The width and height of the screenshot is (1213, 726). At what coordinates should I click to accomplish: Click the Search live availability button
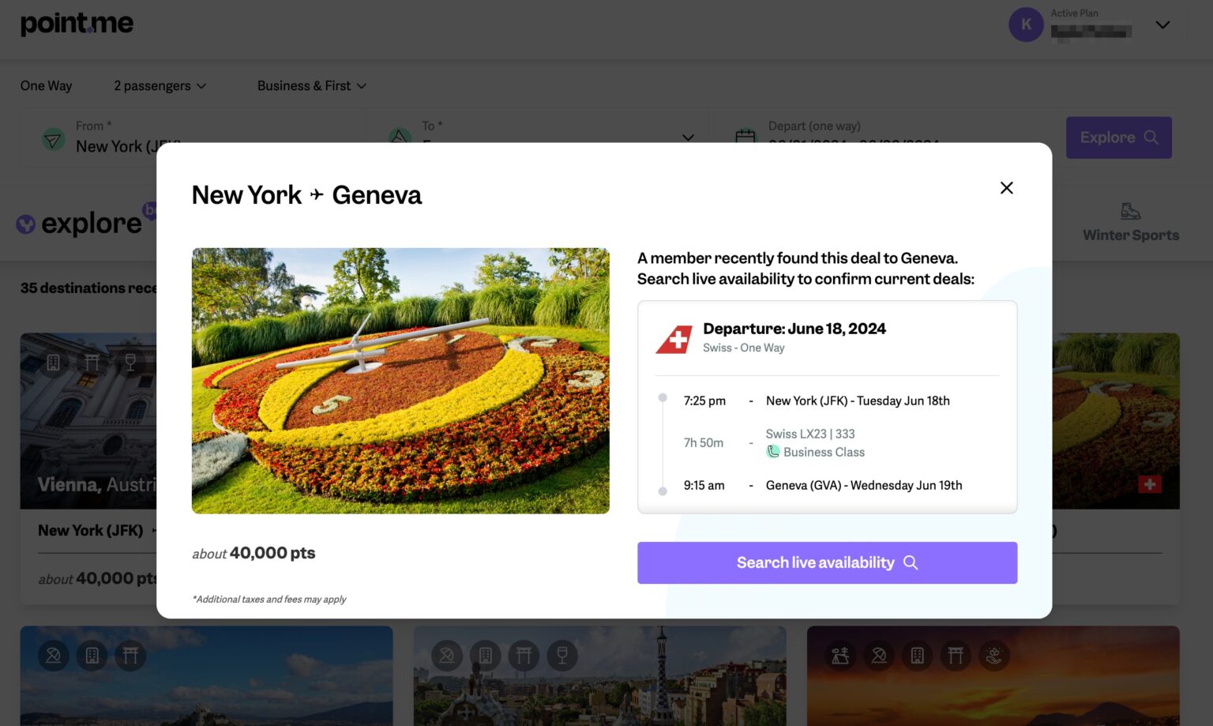(x=826, y=562)
